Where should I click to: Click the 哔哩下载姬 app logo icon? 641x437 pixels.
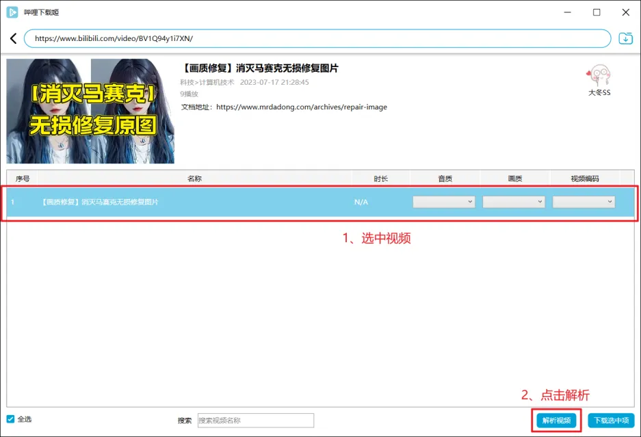click(12, 12)
